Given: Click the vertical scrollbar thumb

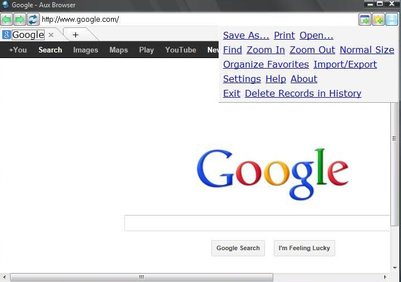Looking at the screenshot, I should pyautogui.click(x=394, y=164).
